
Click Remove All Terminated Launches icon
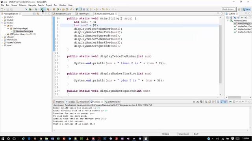(201, 102)
